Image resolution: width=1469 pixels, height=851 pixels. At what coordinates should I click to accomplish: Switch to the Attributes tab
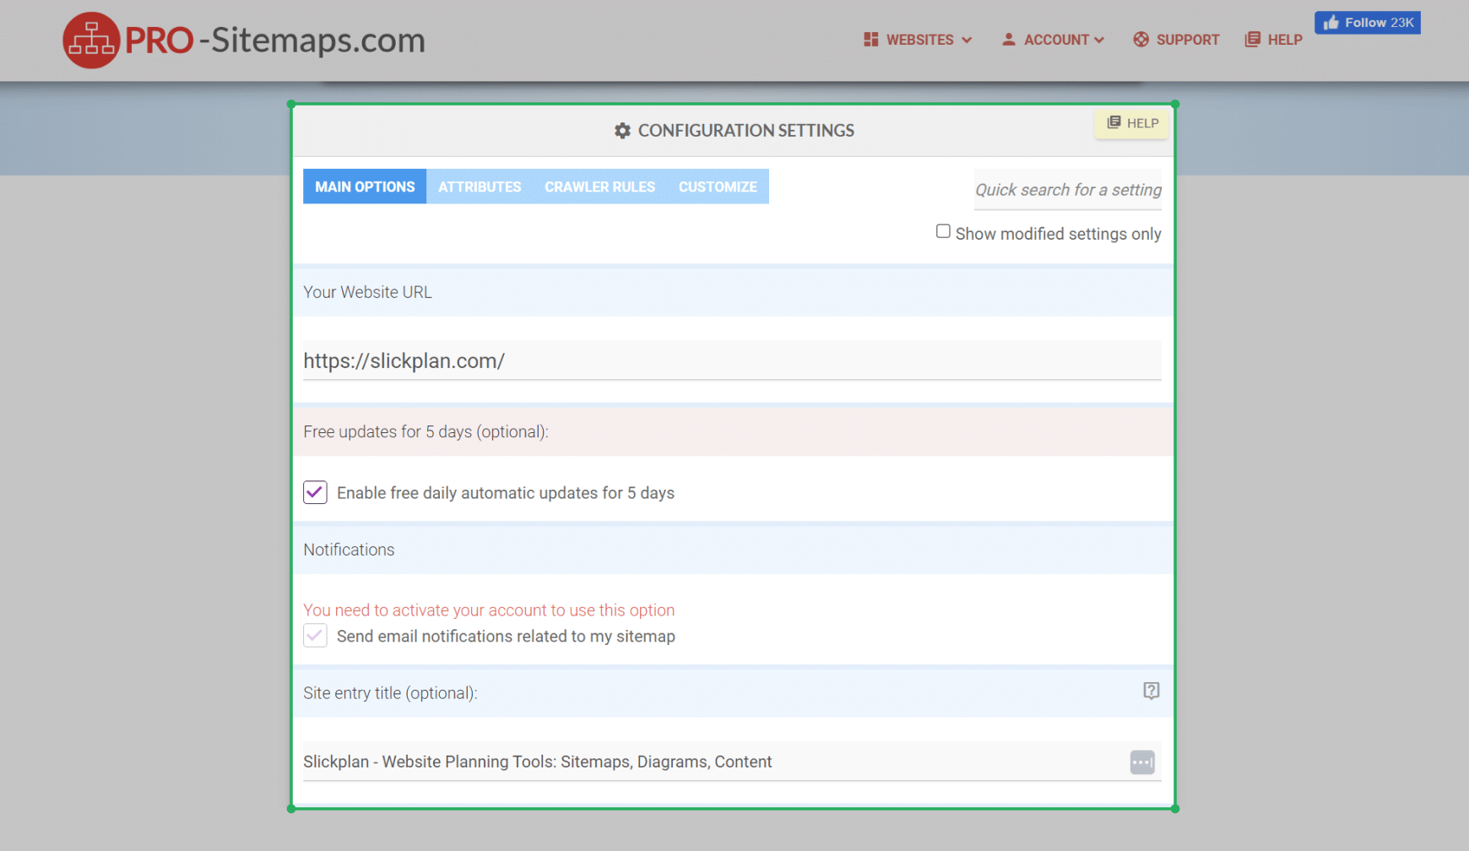(x=480, y=187)
